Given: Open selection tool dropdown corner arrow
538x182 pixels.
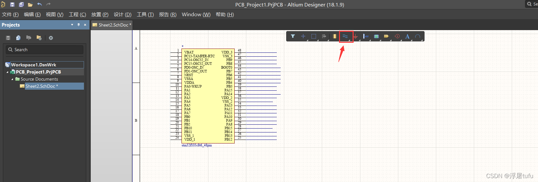Looking at the screenshot, I should (318, 40).
